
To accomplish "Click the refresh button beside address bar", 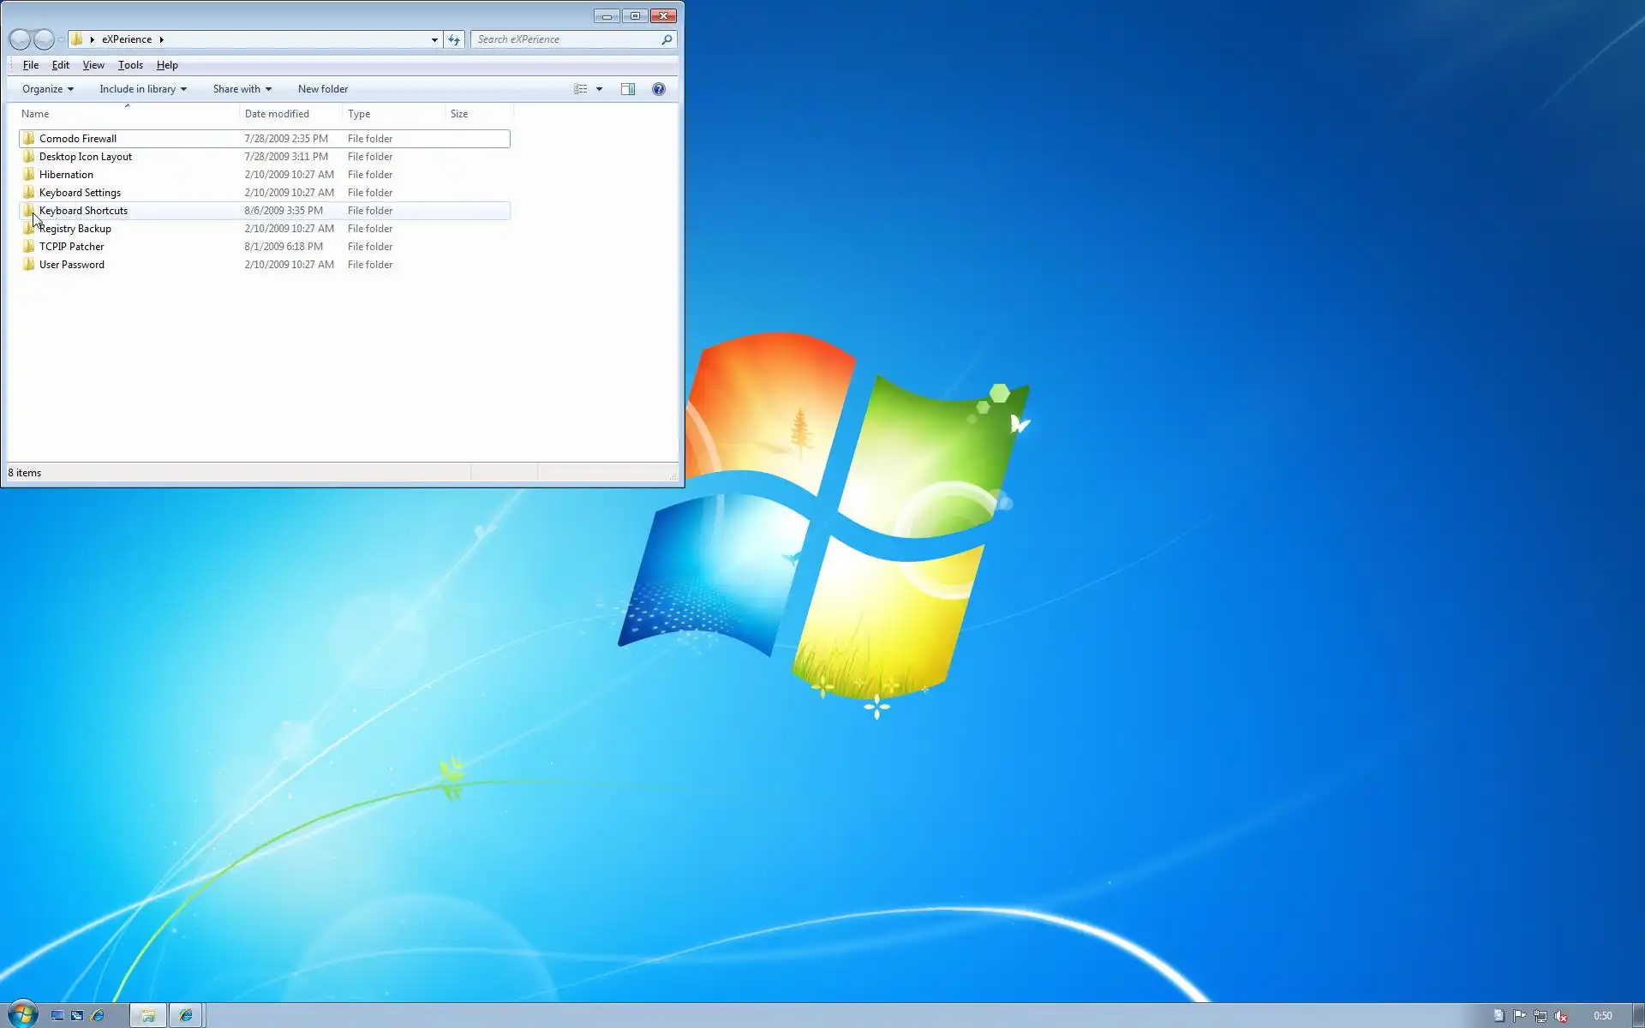I will 454,39.
